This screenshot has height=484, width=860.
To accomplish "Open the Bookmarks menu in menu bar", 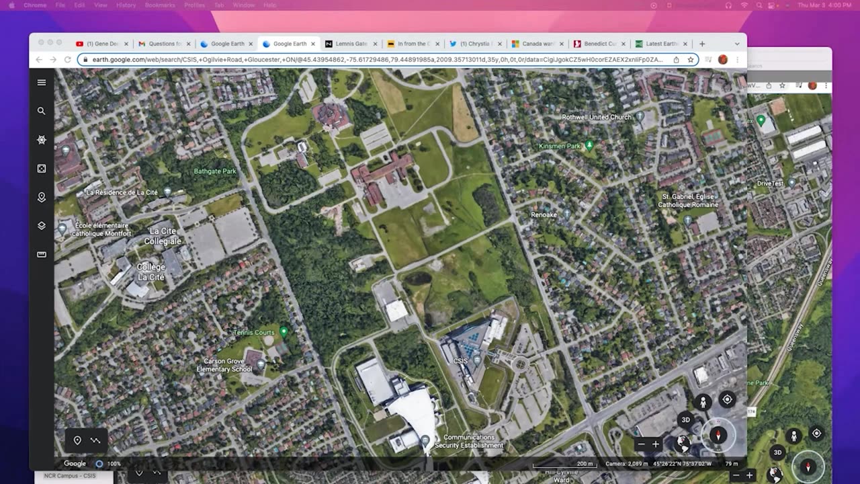I will (159, 5).
